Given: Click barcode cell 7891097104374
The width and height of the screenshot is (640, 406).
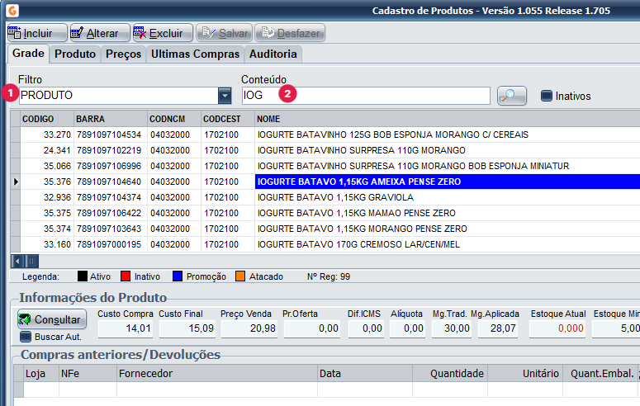Looking at the screenshot, I should pos(110,197).
